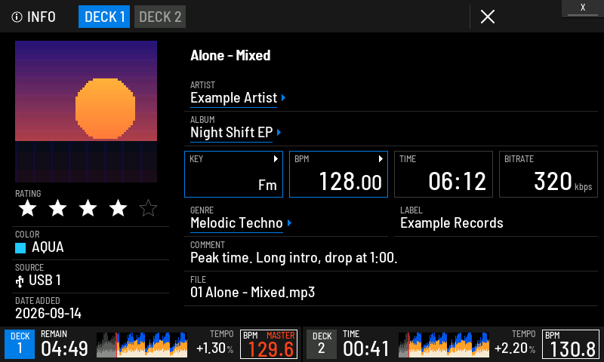This screenshot has height=362, width=604.
Task: Expand the arrow next to Melodic Techno
Action: (289, 222)
